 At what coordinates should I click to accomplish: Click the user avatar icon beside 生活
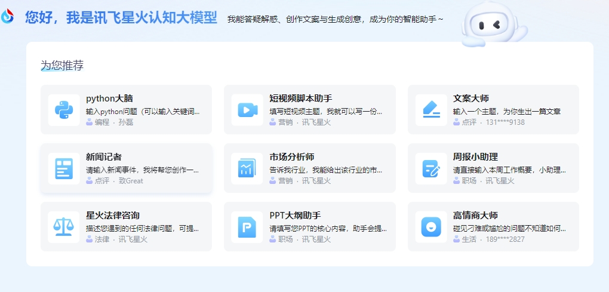456,239
